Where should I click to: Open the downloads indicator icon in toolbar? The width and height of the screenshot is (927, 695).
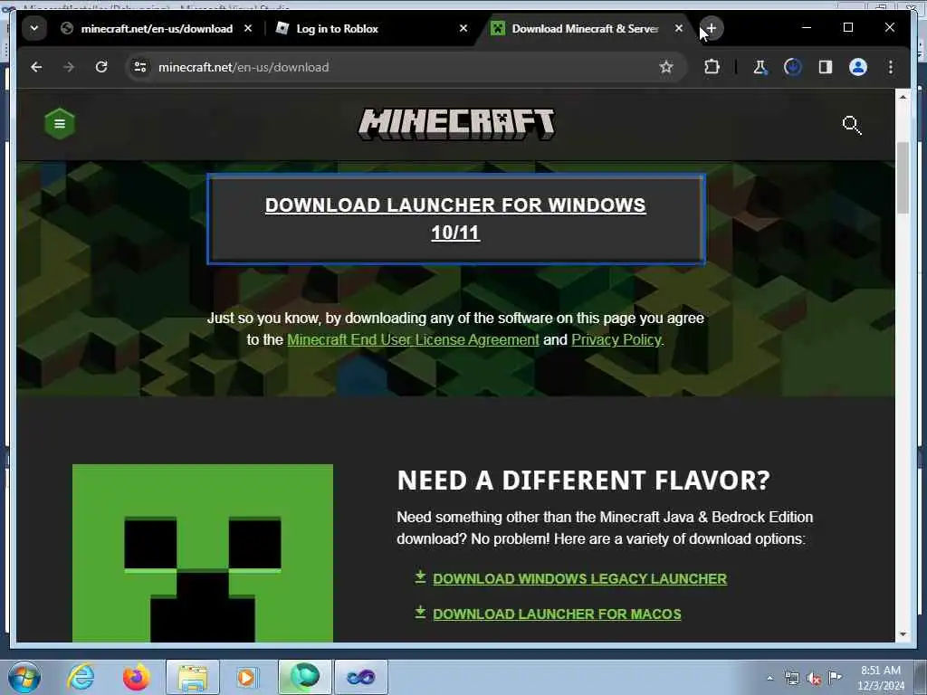(x=793, y=67)
